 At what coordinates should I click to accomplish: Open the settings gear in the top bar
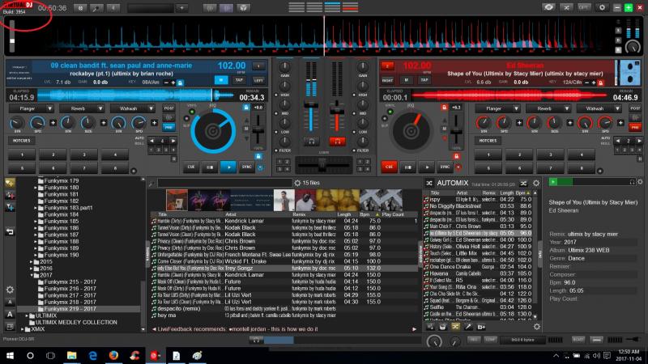click(x=602, y=7)
